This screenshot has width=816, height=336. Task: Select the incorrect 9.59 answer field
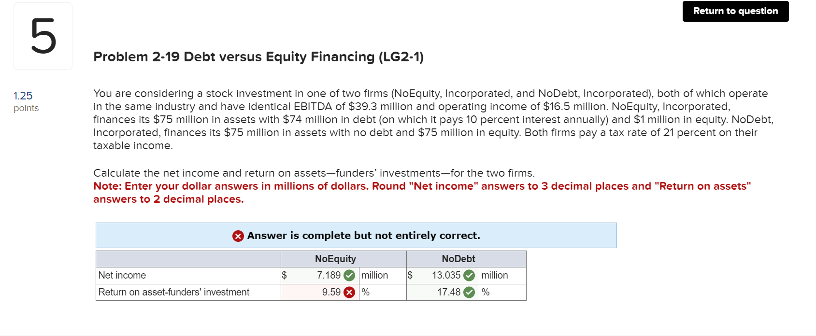pos(324,292)
